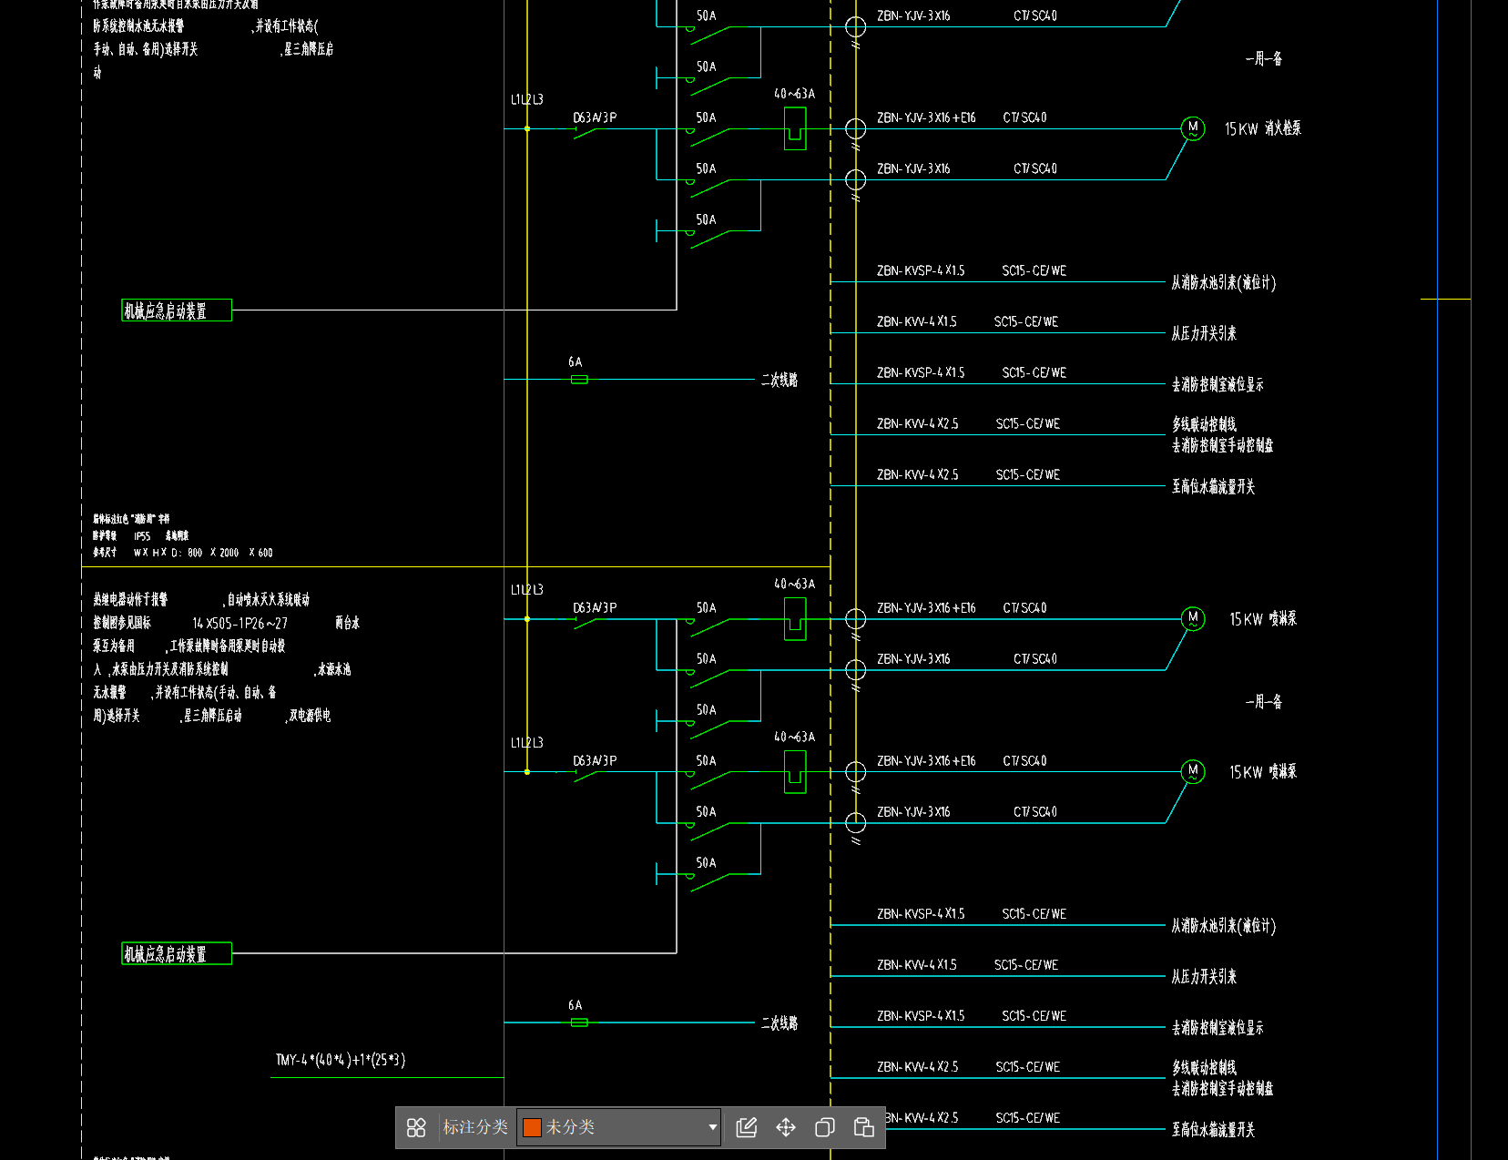Select the lower 二次线路 label
Screen dimensions: 1508x1160
pyautogui.click(x=779, y=1023)
